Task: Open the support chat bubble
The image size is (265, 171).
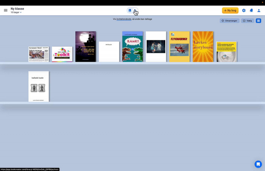Action: (x=258, y=164)
